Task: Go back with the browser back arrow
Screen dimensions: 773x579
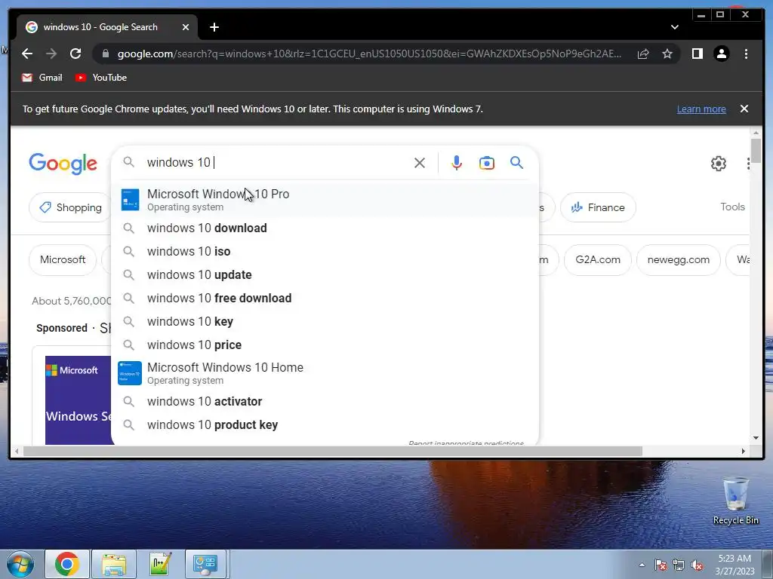Action: [27, 54]
